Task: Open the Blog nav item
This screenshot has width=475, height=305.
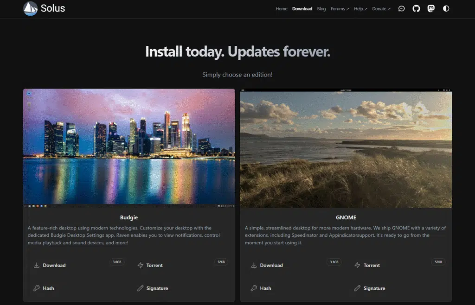Action: (x=321, y=9)
